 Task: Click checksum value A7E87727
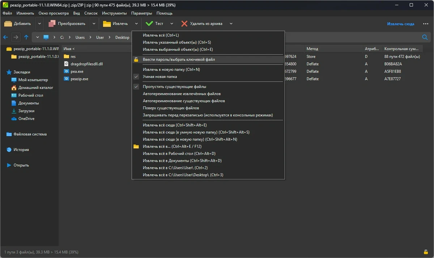[x=392, y=79]
